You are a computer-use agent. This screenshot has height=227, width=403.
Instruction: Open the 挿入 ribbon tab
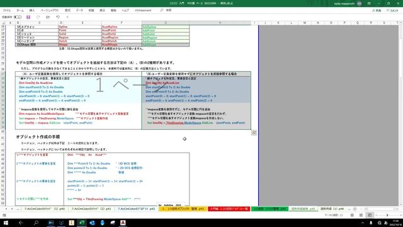32,10
